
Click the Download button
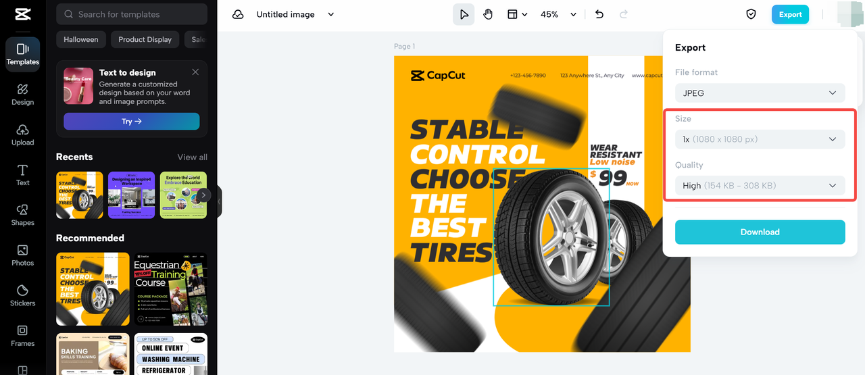(x=760, y=232)
